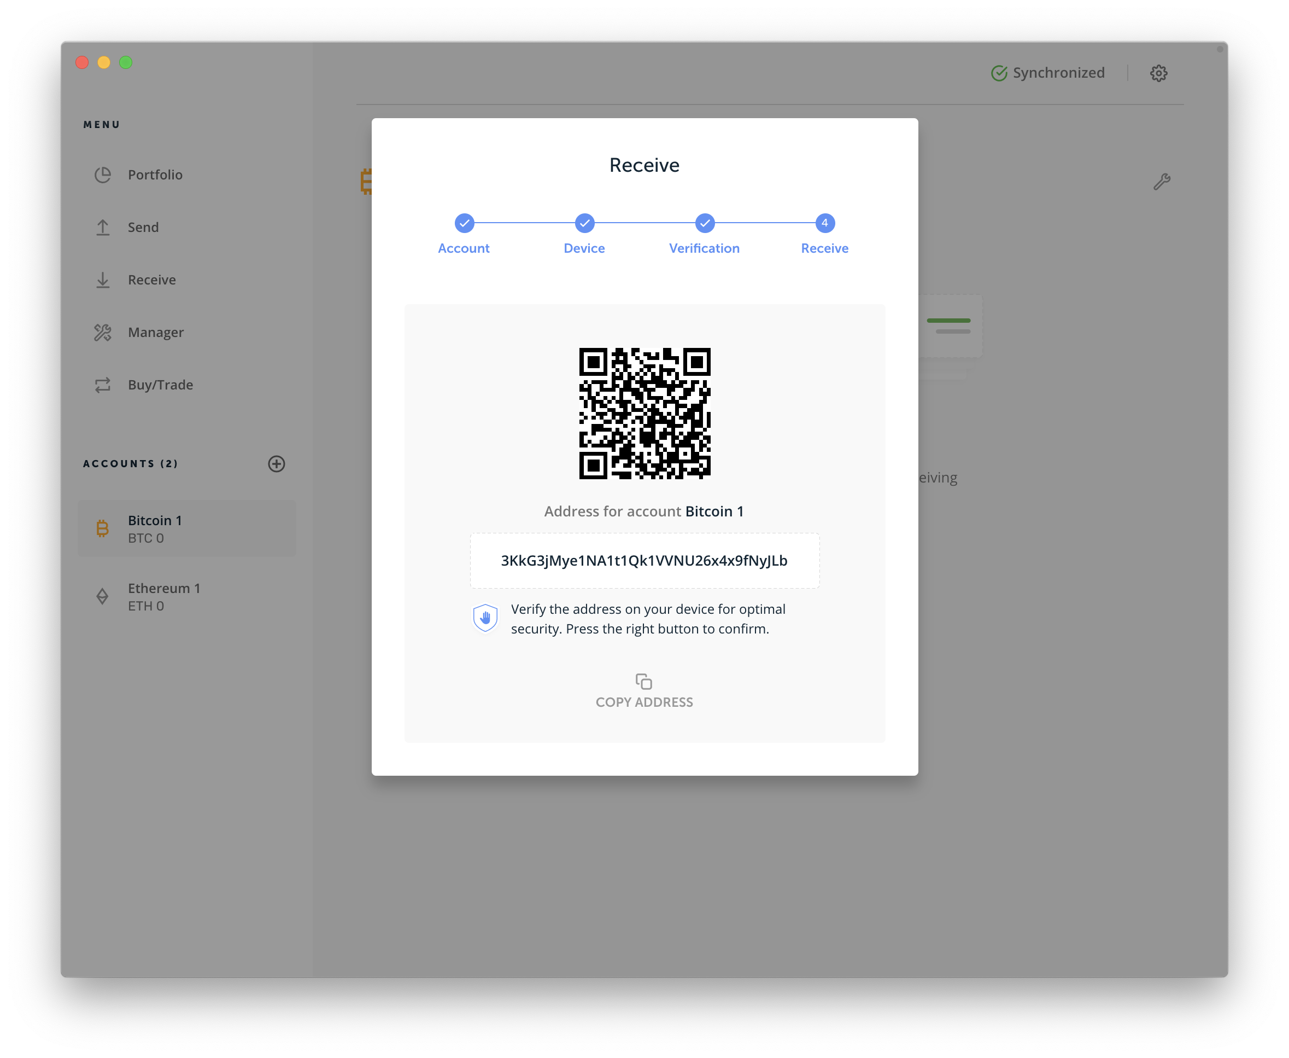Click the Device step label
The image size is (1289, 1058).
[584, 249]
